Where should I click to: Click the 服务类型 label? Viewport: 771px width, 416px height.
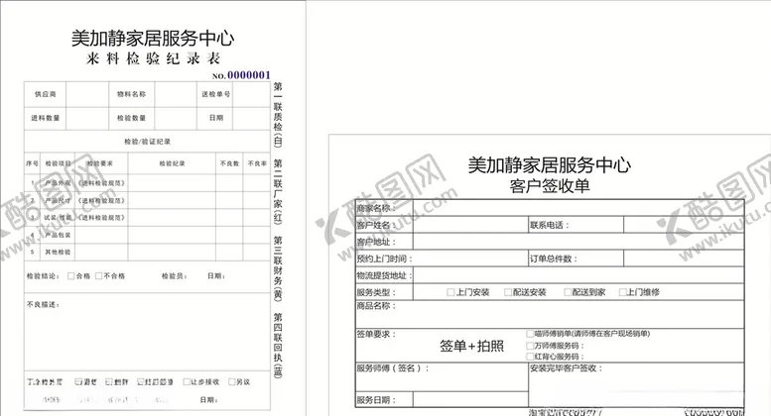tap(376, 292)
